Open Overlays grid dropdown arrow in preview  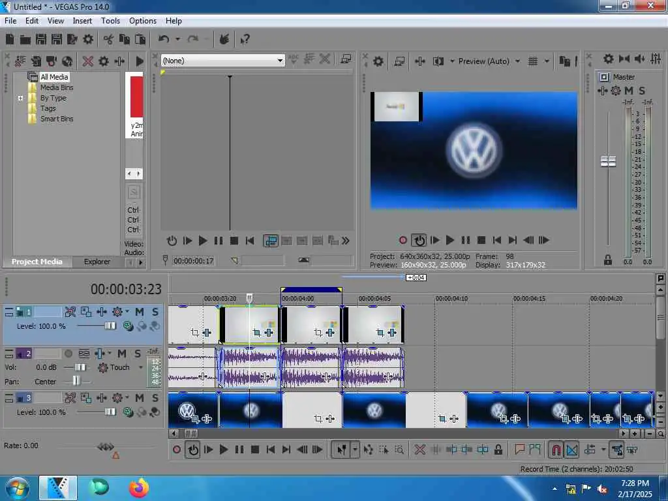(x=547, y=61)
